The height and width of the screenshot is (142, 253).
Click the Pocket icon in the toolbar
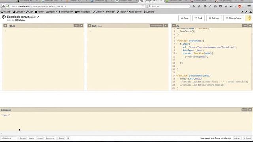[x=221, y=6]
